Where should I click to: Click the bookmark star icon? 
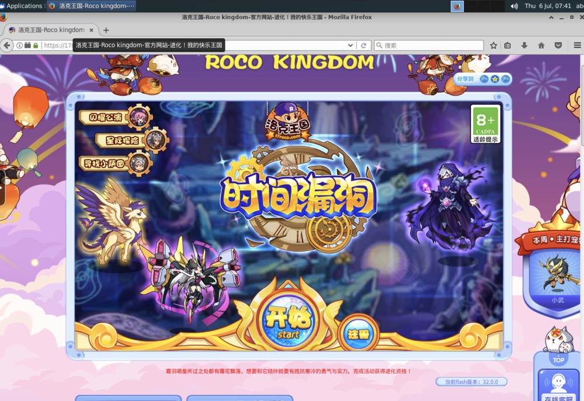pyautogui.click(x=493, y=46)
